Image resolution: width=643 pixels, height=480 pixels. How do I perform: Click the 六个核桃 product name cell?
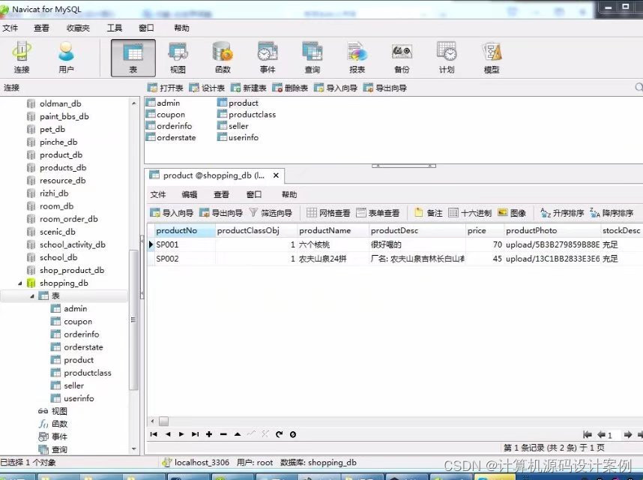click(333, 244)
